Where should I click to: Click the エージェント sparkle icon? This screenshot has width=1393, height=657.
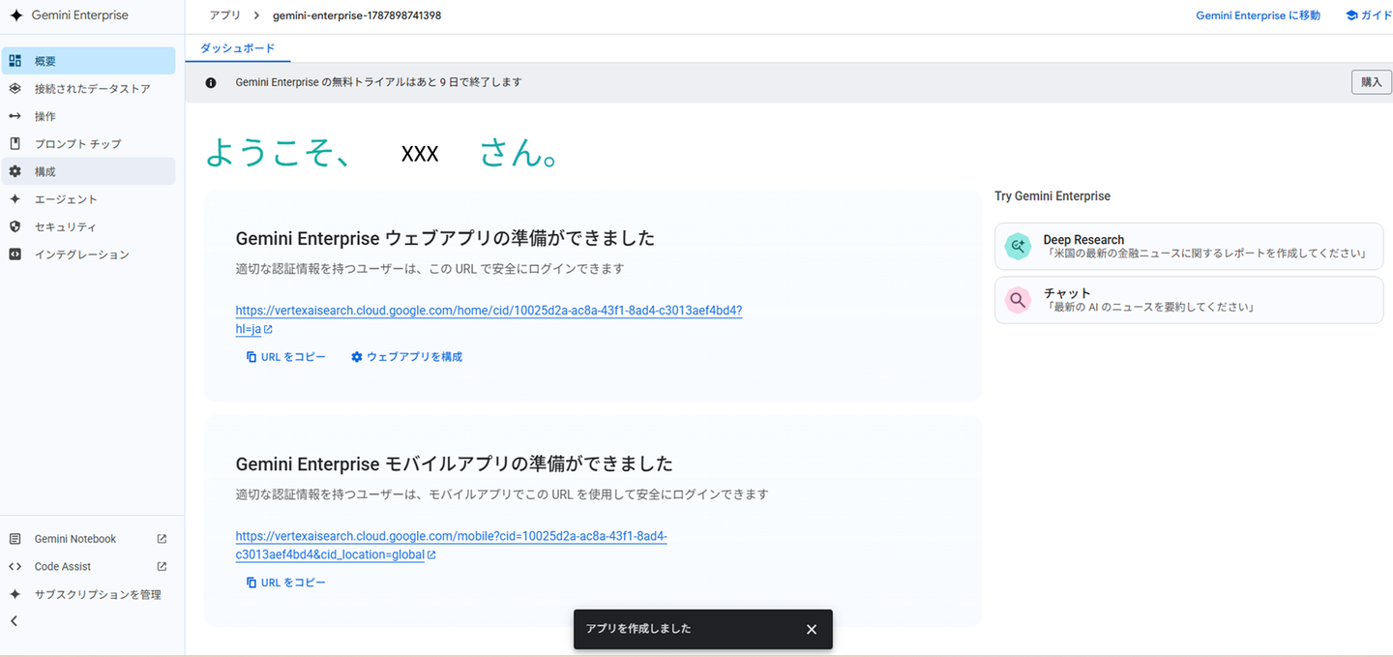point(15,198)
